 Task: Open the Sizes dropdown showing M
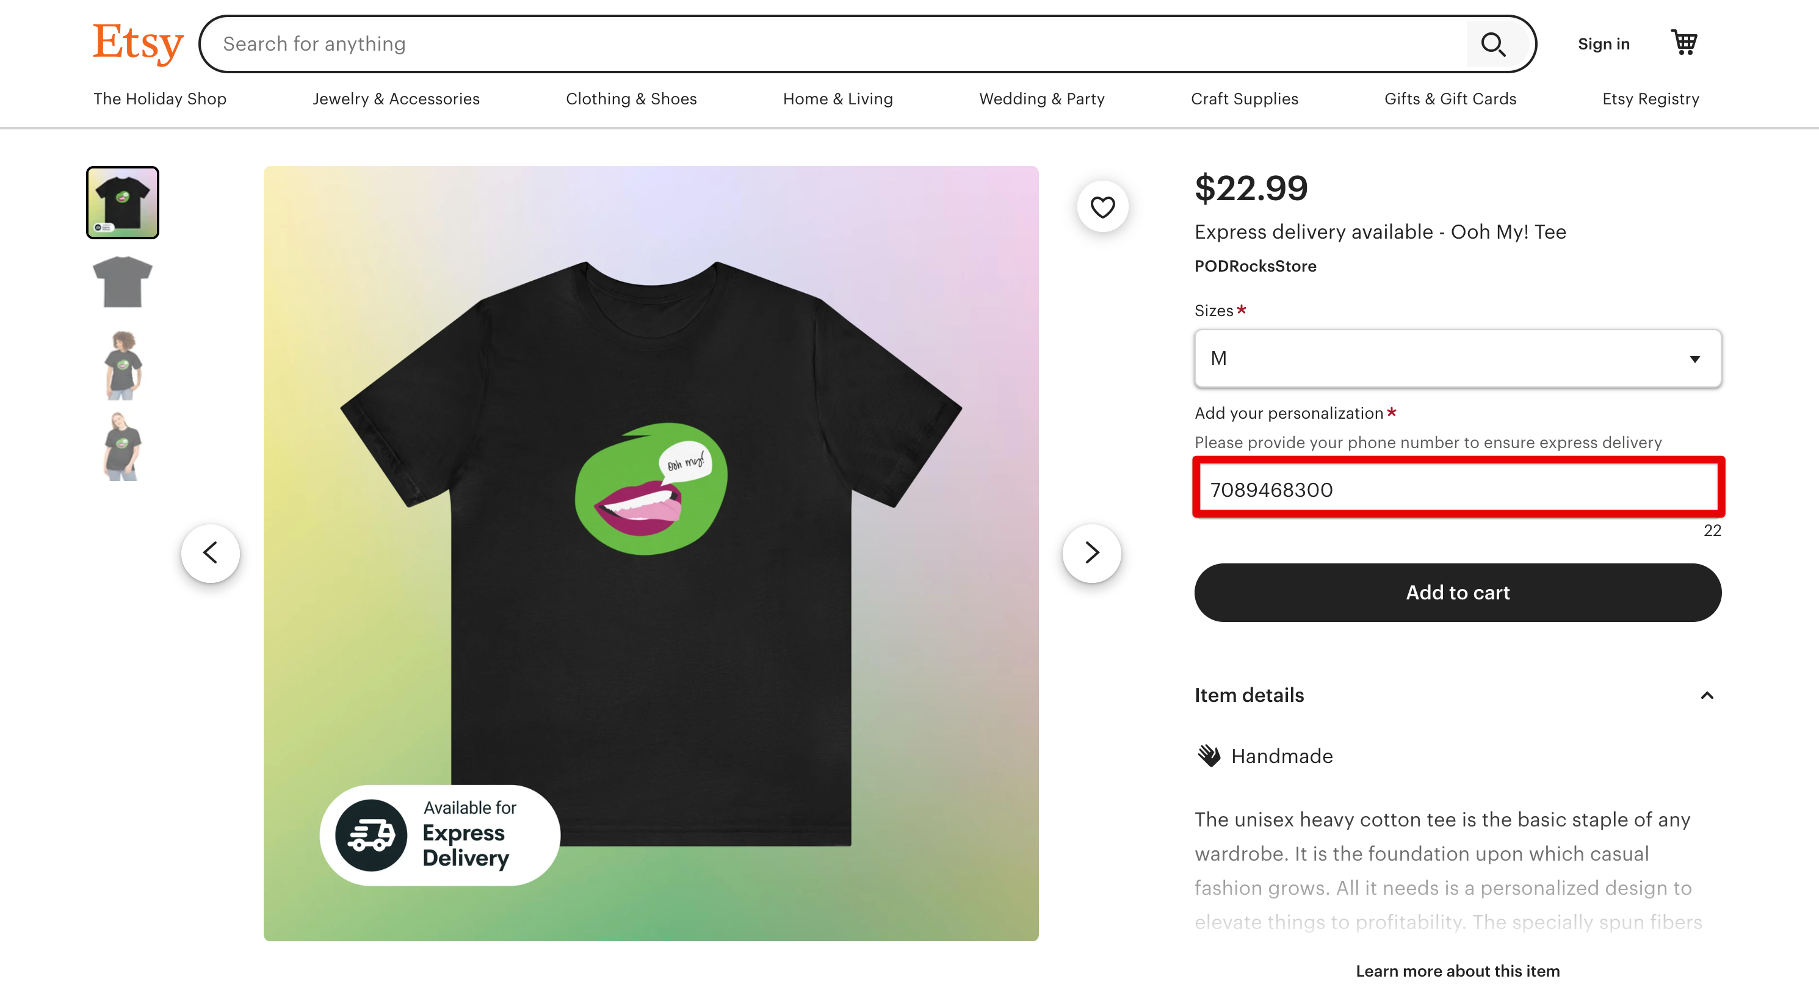click(1458, 359)
